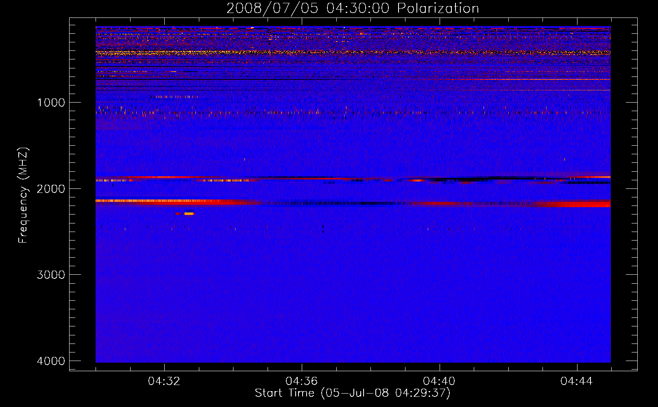The height and width of the screenshot is (407, 658).
Task: Click the 04:32 time tick label
Action: coord(164,381)
